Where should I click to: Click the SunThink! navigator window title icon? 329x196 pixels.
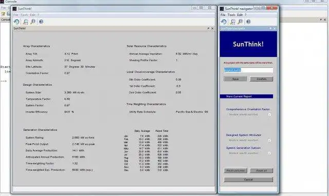pos(222,9)
